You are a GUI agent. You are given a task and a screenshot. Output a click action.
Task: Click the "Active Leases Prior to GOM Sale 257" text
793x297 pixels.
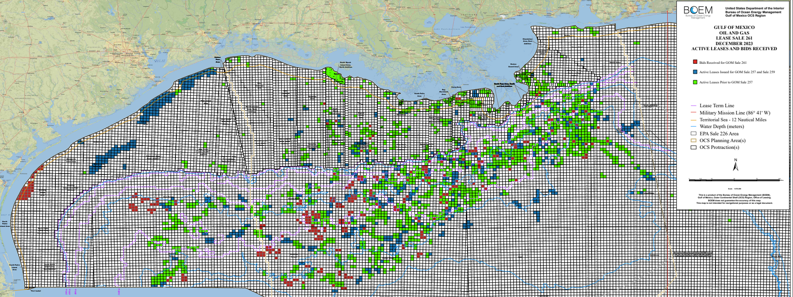point(726,82)
